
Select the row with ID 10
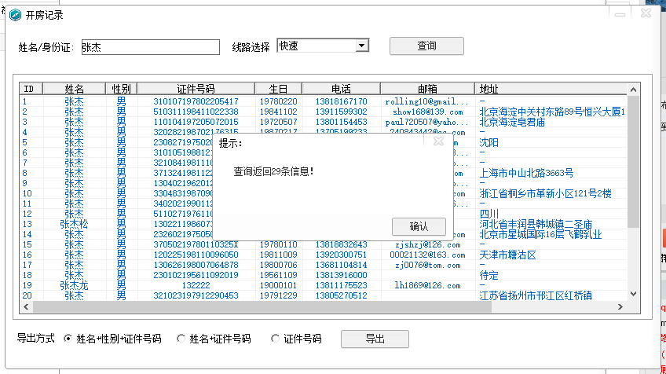324,193
